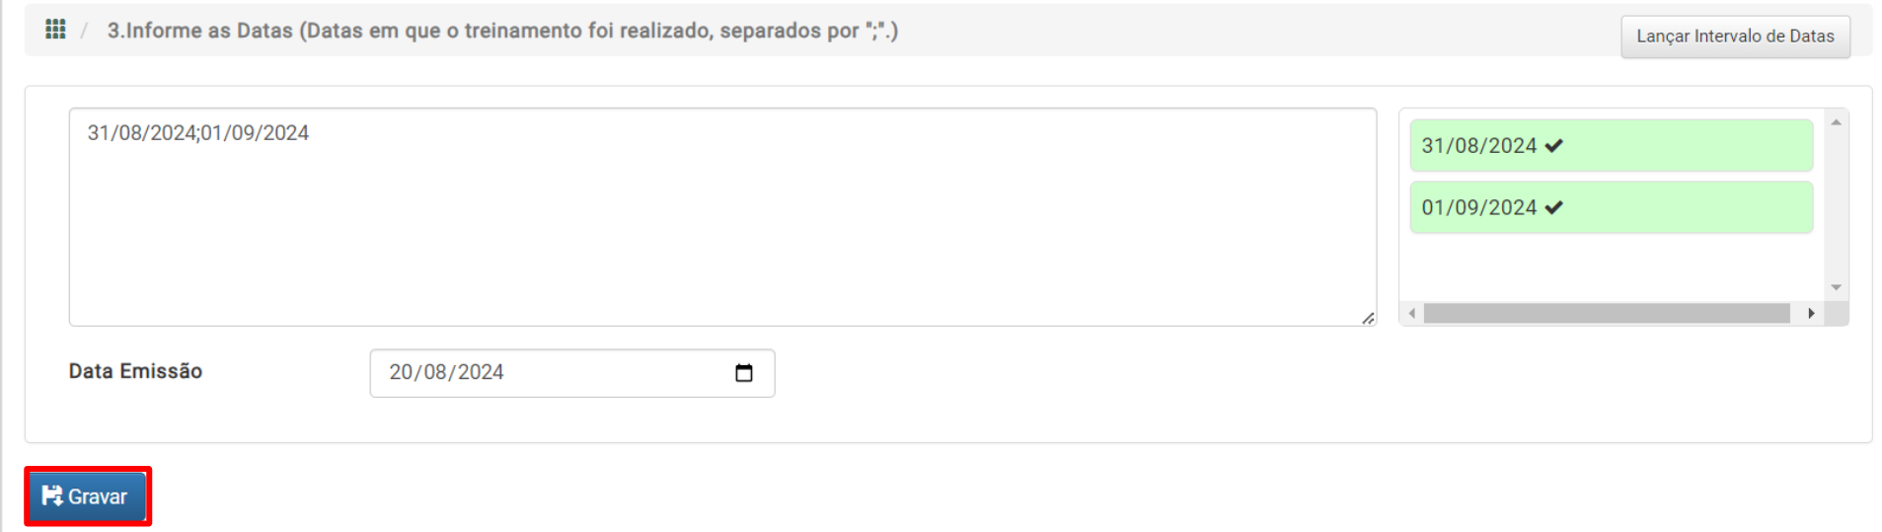Click the checkmark next to 31/08/2024
The width and height of the screenshot is (1882, 532).
pyautogui.click(x=1554, y=146)
